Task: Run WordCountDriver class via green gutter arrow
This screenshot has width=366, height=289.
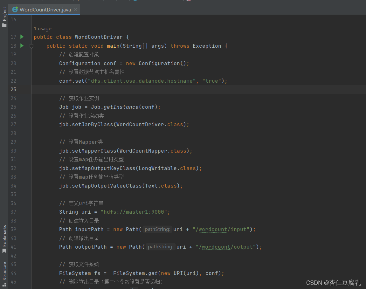Action: 21,37
